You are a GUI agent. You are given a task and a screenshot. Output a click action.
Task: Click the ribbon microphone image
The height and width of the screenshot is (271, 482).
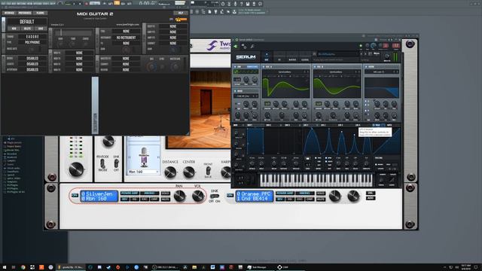point(144,157)
